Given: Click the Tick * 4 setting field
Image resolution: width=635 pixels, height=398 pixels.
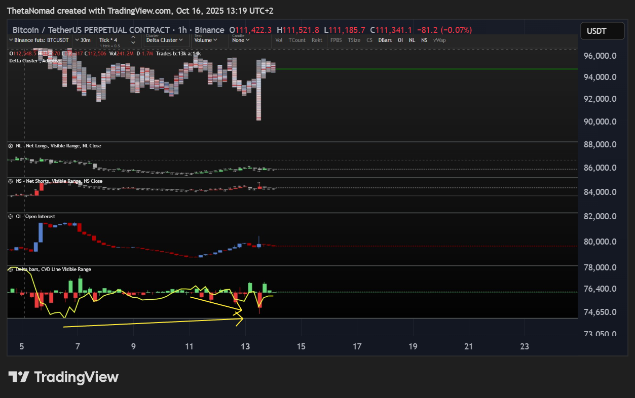Looking at the screenshot, I should pos(108,40).
